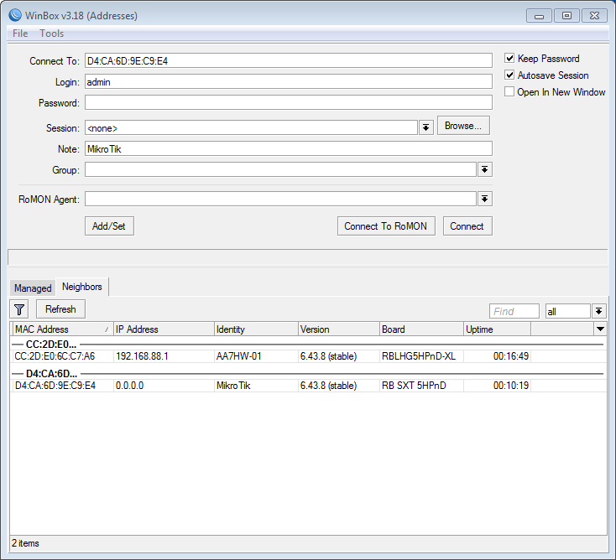Viewport: 616px width, 560px height.
Task: Expand the RoMON Agent dropdown arrow
Action: [485, 199]
